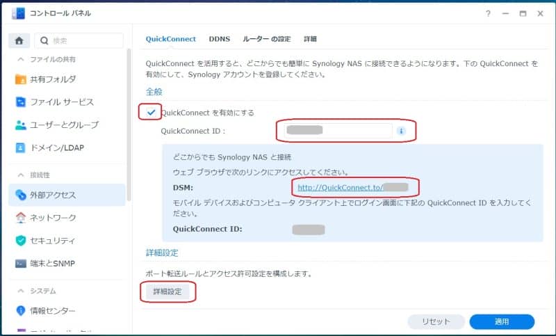Viewport: 556px width, 336px height.
Task: Click the bold DSM: label
Action: tap(183, 188)
